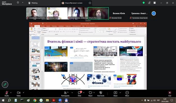Click the slide title 'Вчитель фізики і хімії'

[94, 42]
